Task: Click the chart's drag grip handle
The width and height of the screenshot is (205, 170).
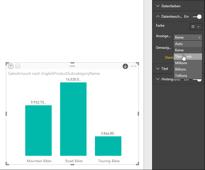Action: tap(72, 66)
